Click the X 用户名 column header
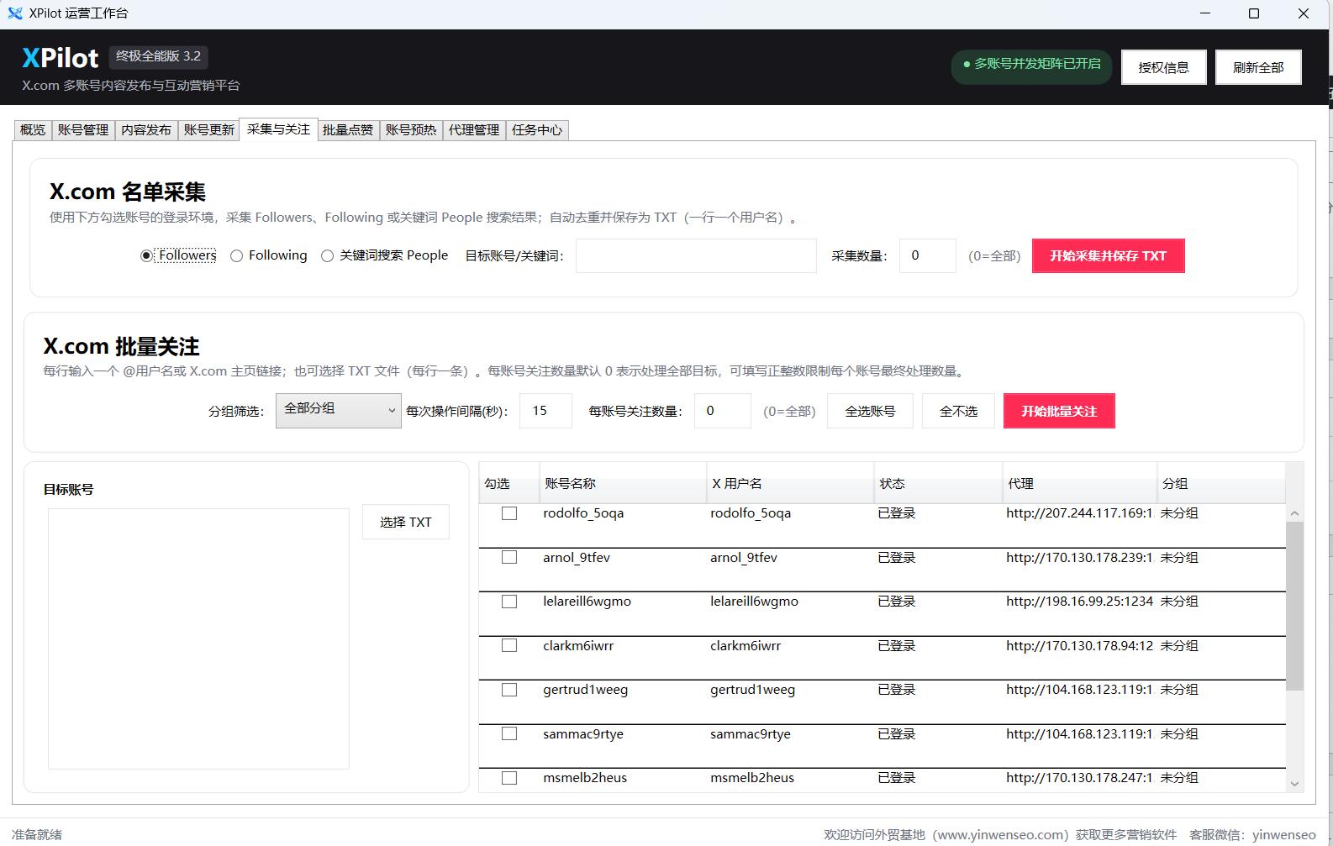The height and width of the screenshot is (846, 1333). tap(790, 483)
